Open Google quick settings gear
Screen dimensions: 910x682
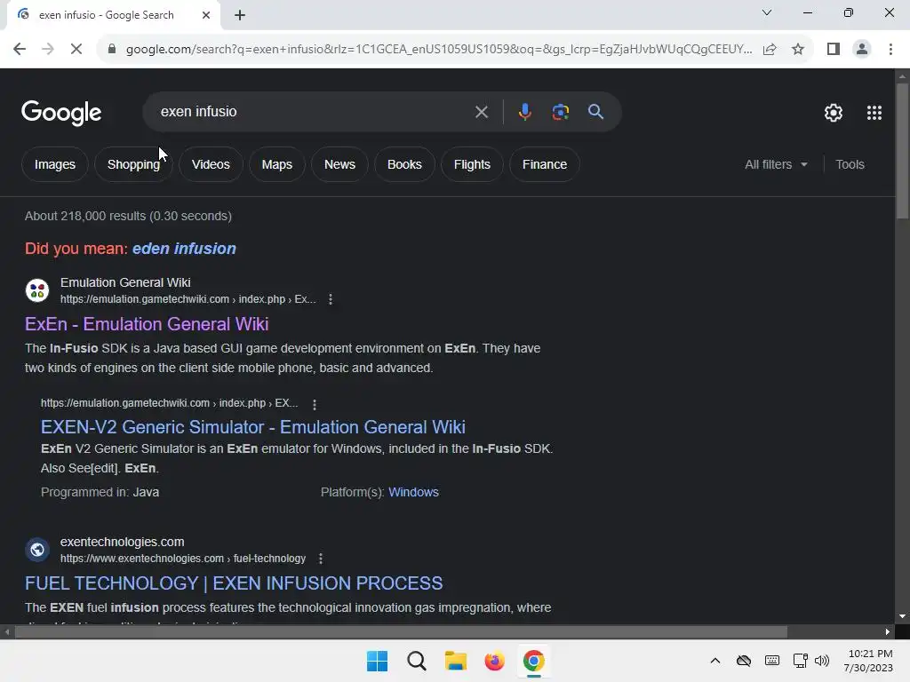tap(834, 113)
